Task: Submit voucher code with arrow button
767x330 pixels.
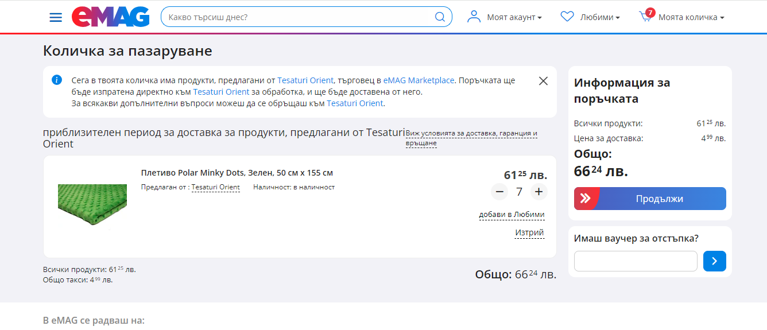Action: [715, 261]
